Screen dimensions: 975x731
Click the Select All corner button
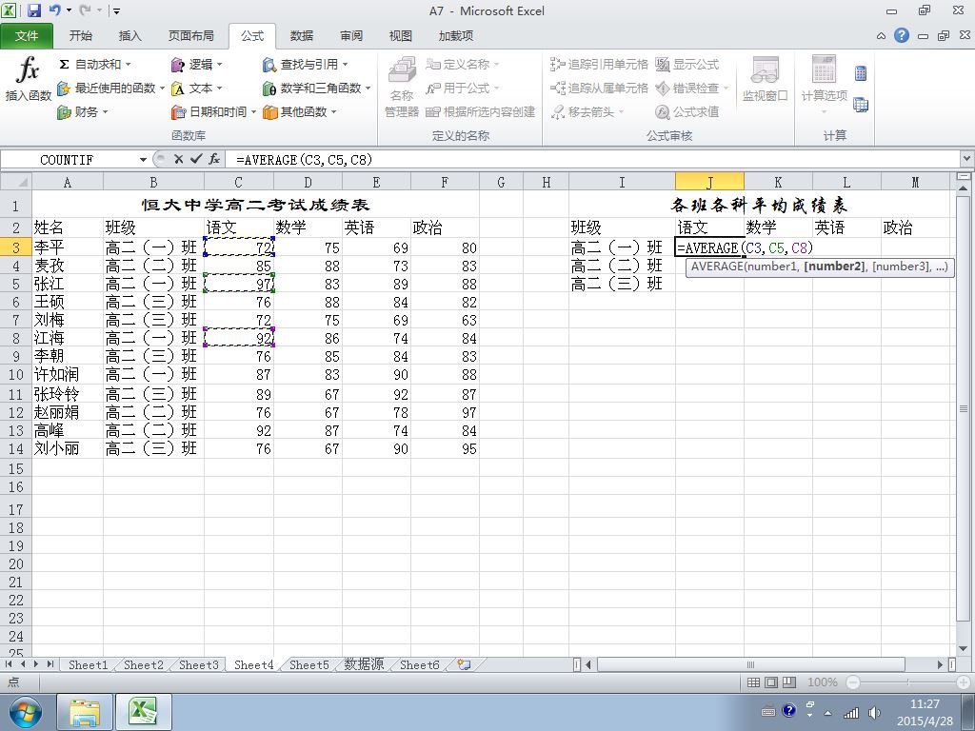click(x=15, y=182)
